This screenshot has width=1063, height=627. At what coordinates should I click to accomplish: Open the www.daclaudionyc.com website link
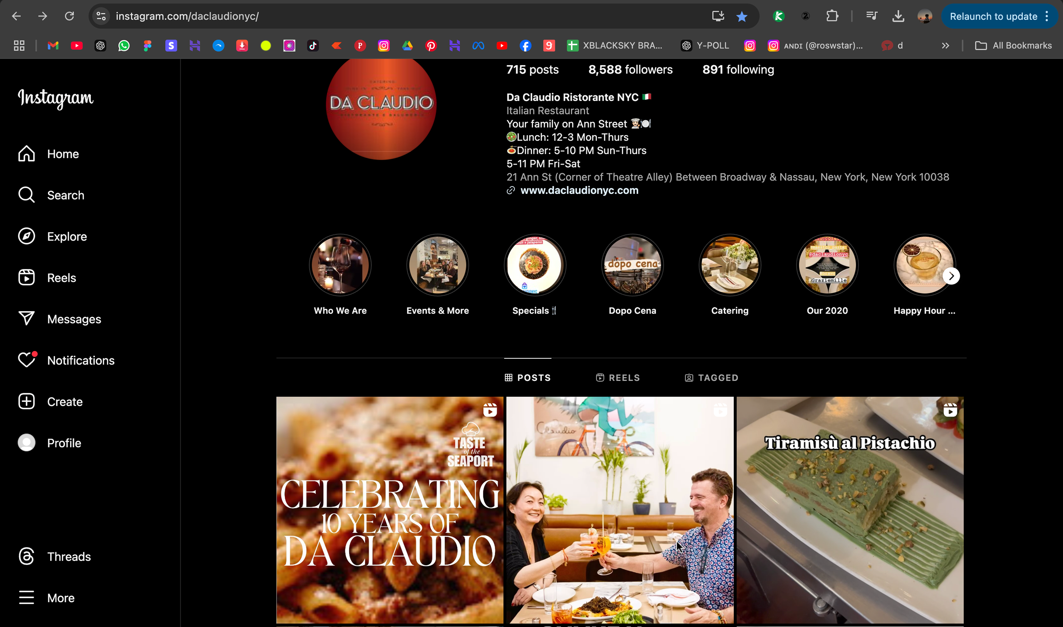pyautogui.click(x=579, y=191)
